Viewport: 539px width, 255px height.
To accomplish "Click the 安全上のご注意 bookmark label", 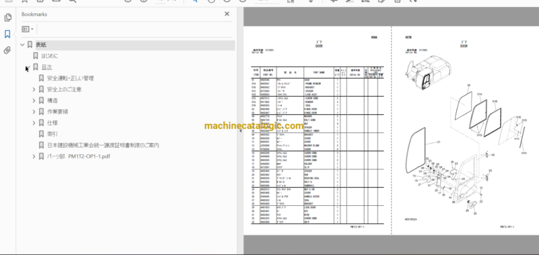I will (x=65, y=90).
